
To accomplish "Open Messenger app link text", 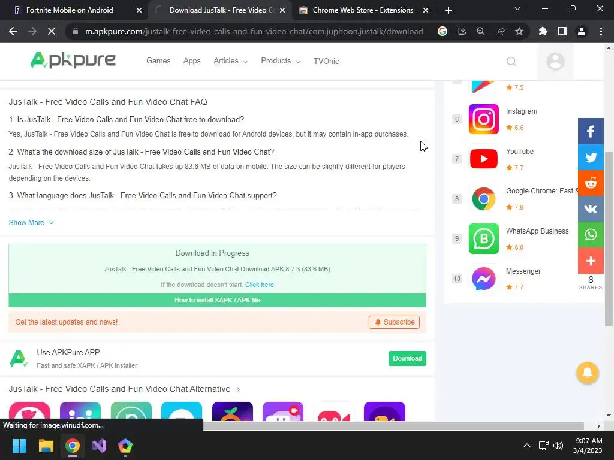I will point(523,271).
